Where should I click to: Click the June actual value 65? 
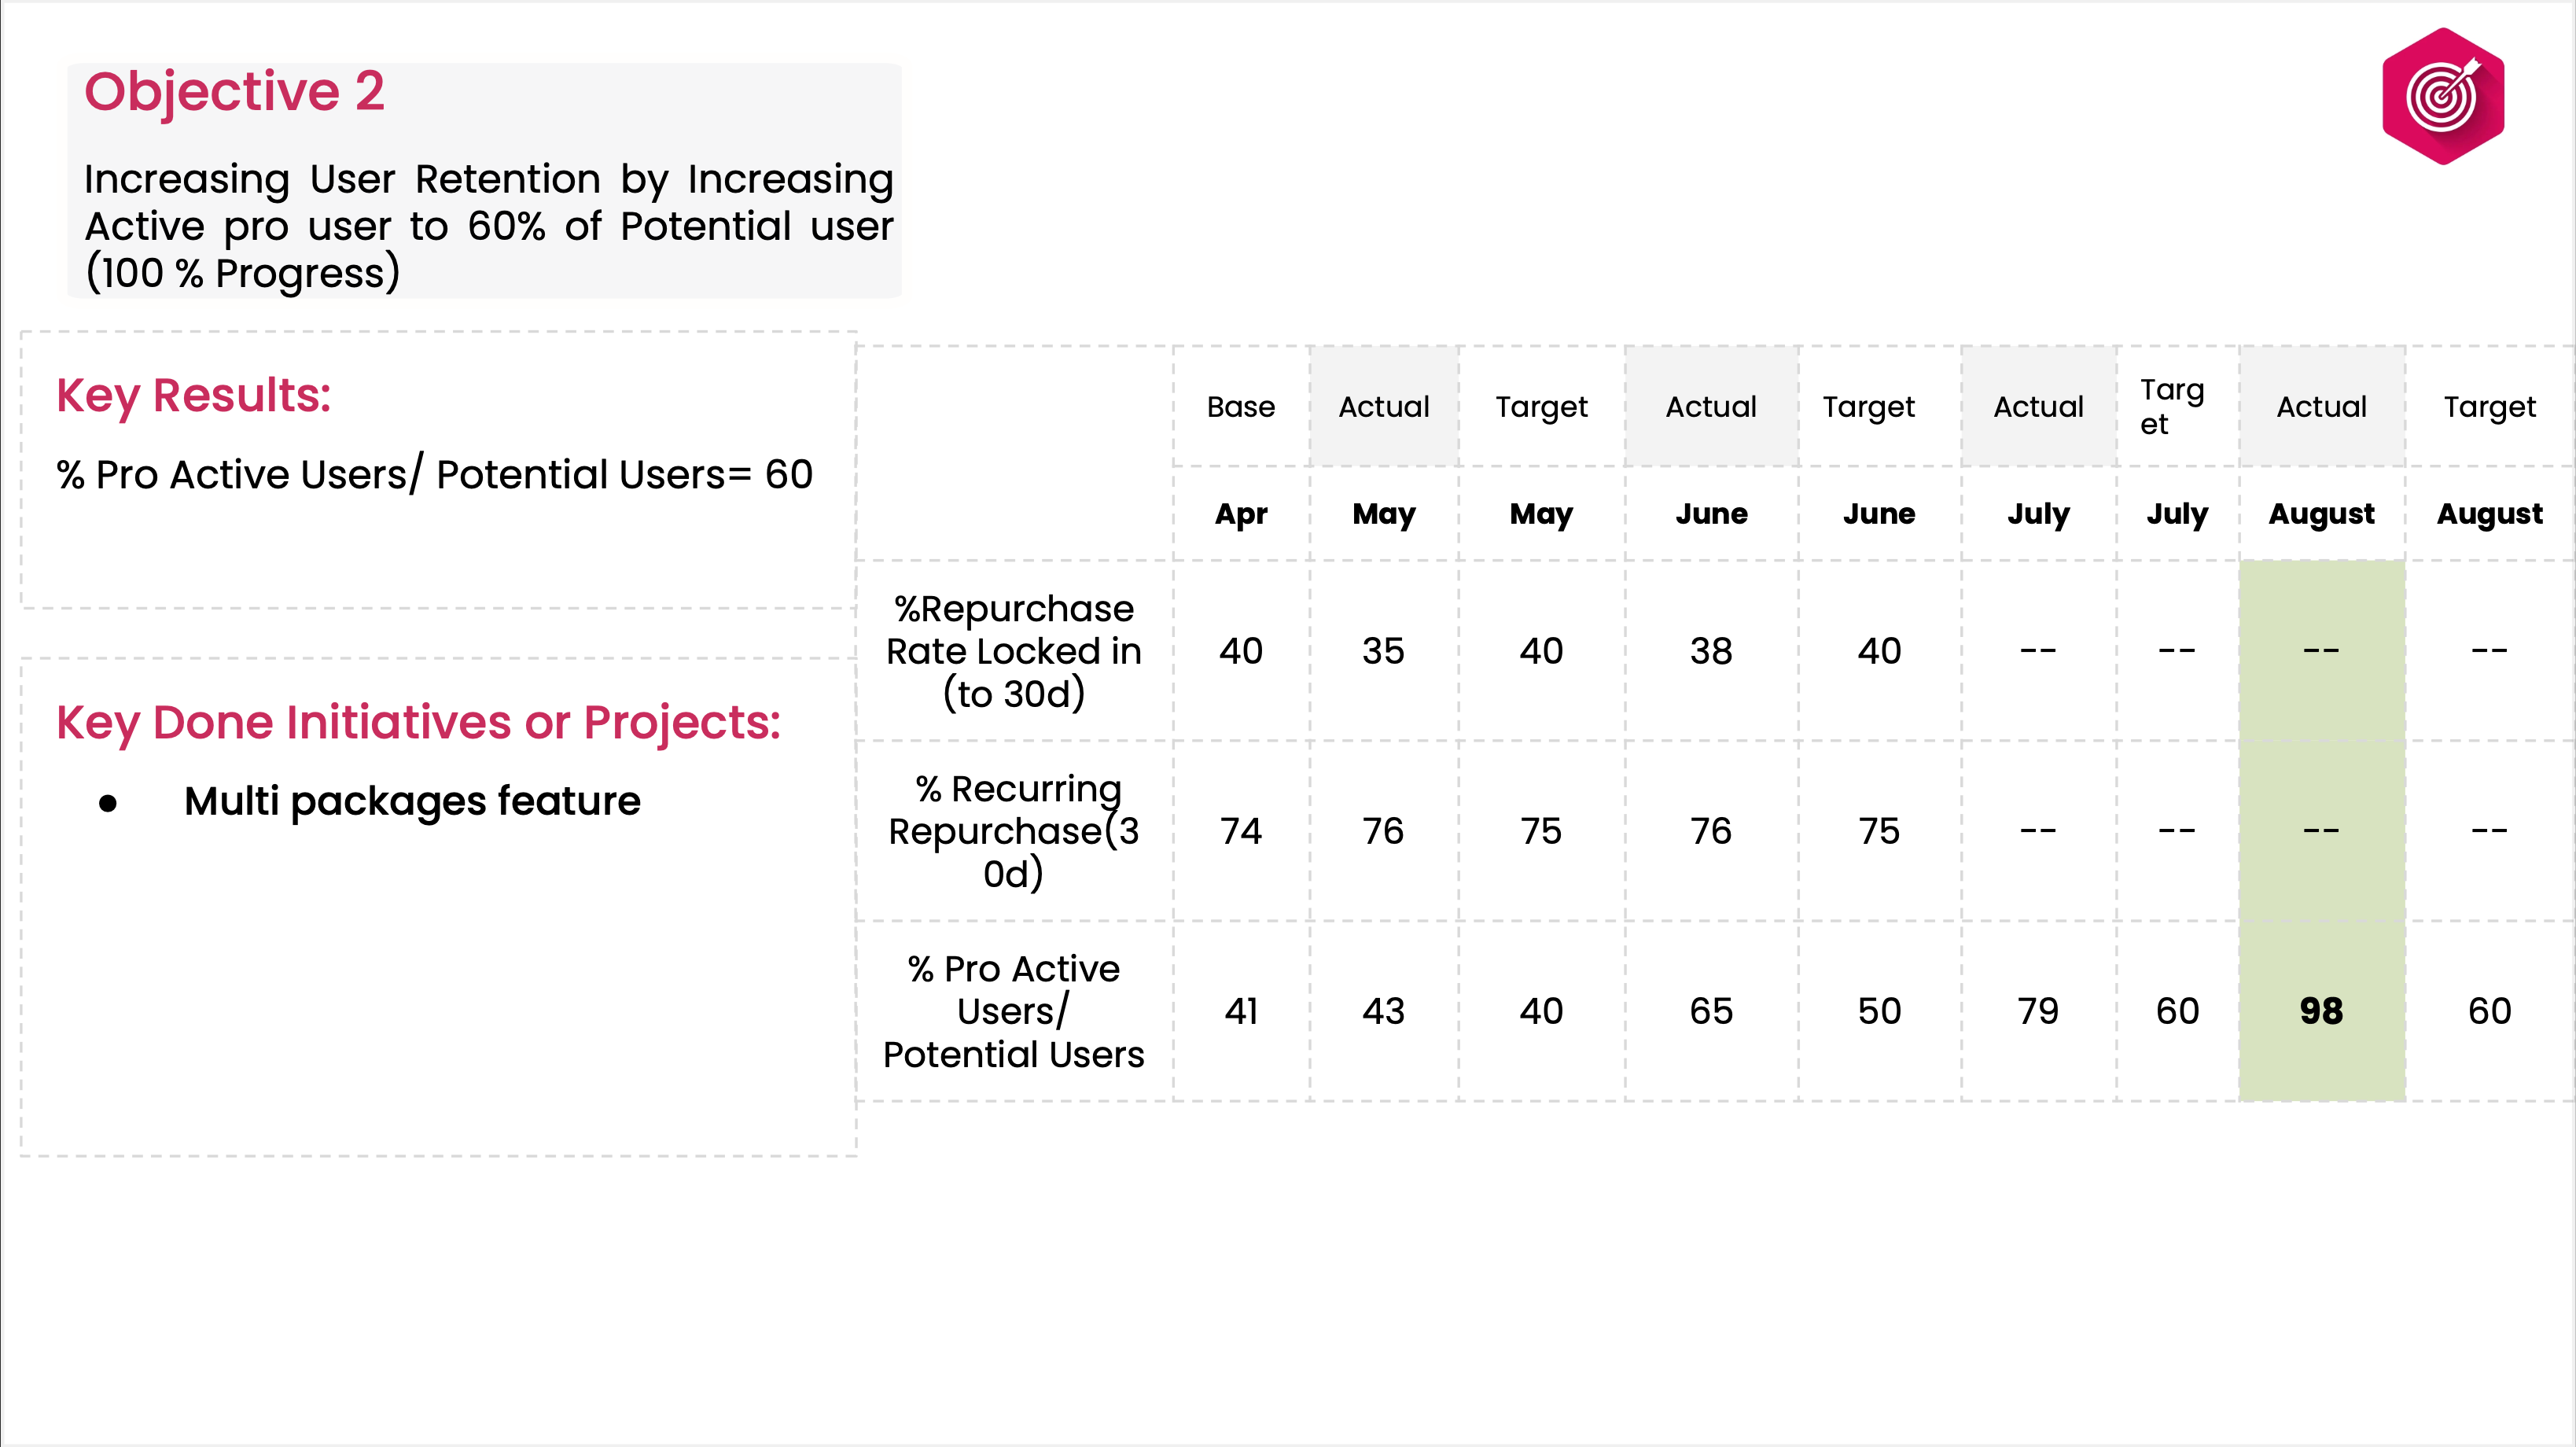pyautogui.click(x=1711, y=1011)
